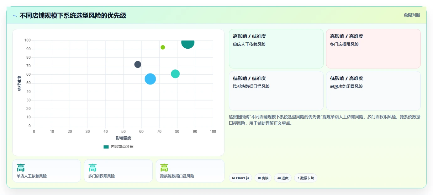433x195 pixels.
Task: Open the 低影响 / 高难度 quadrant card
Action: (373, 91)
